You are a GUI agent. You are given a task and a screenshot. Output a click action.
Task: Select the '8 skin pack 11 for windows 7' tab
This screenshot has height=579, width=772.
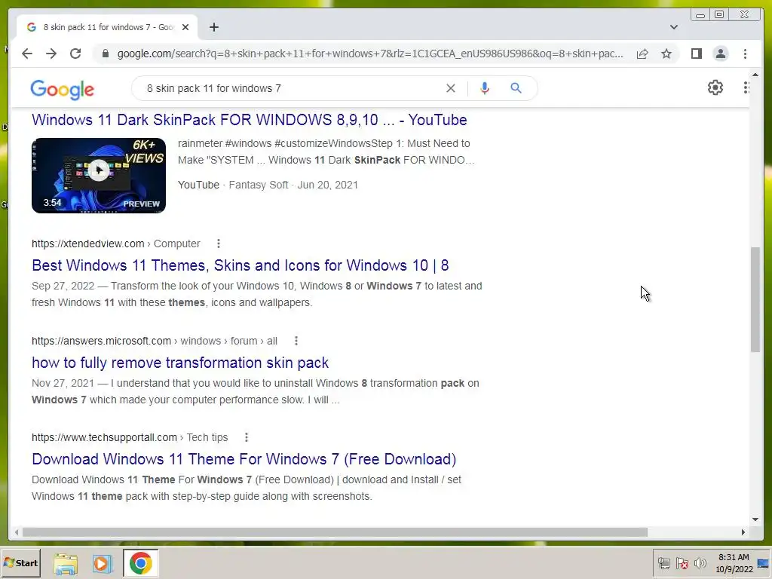point(107,27)
